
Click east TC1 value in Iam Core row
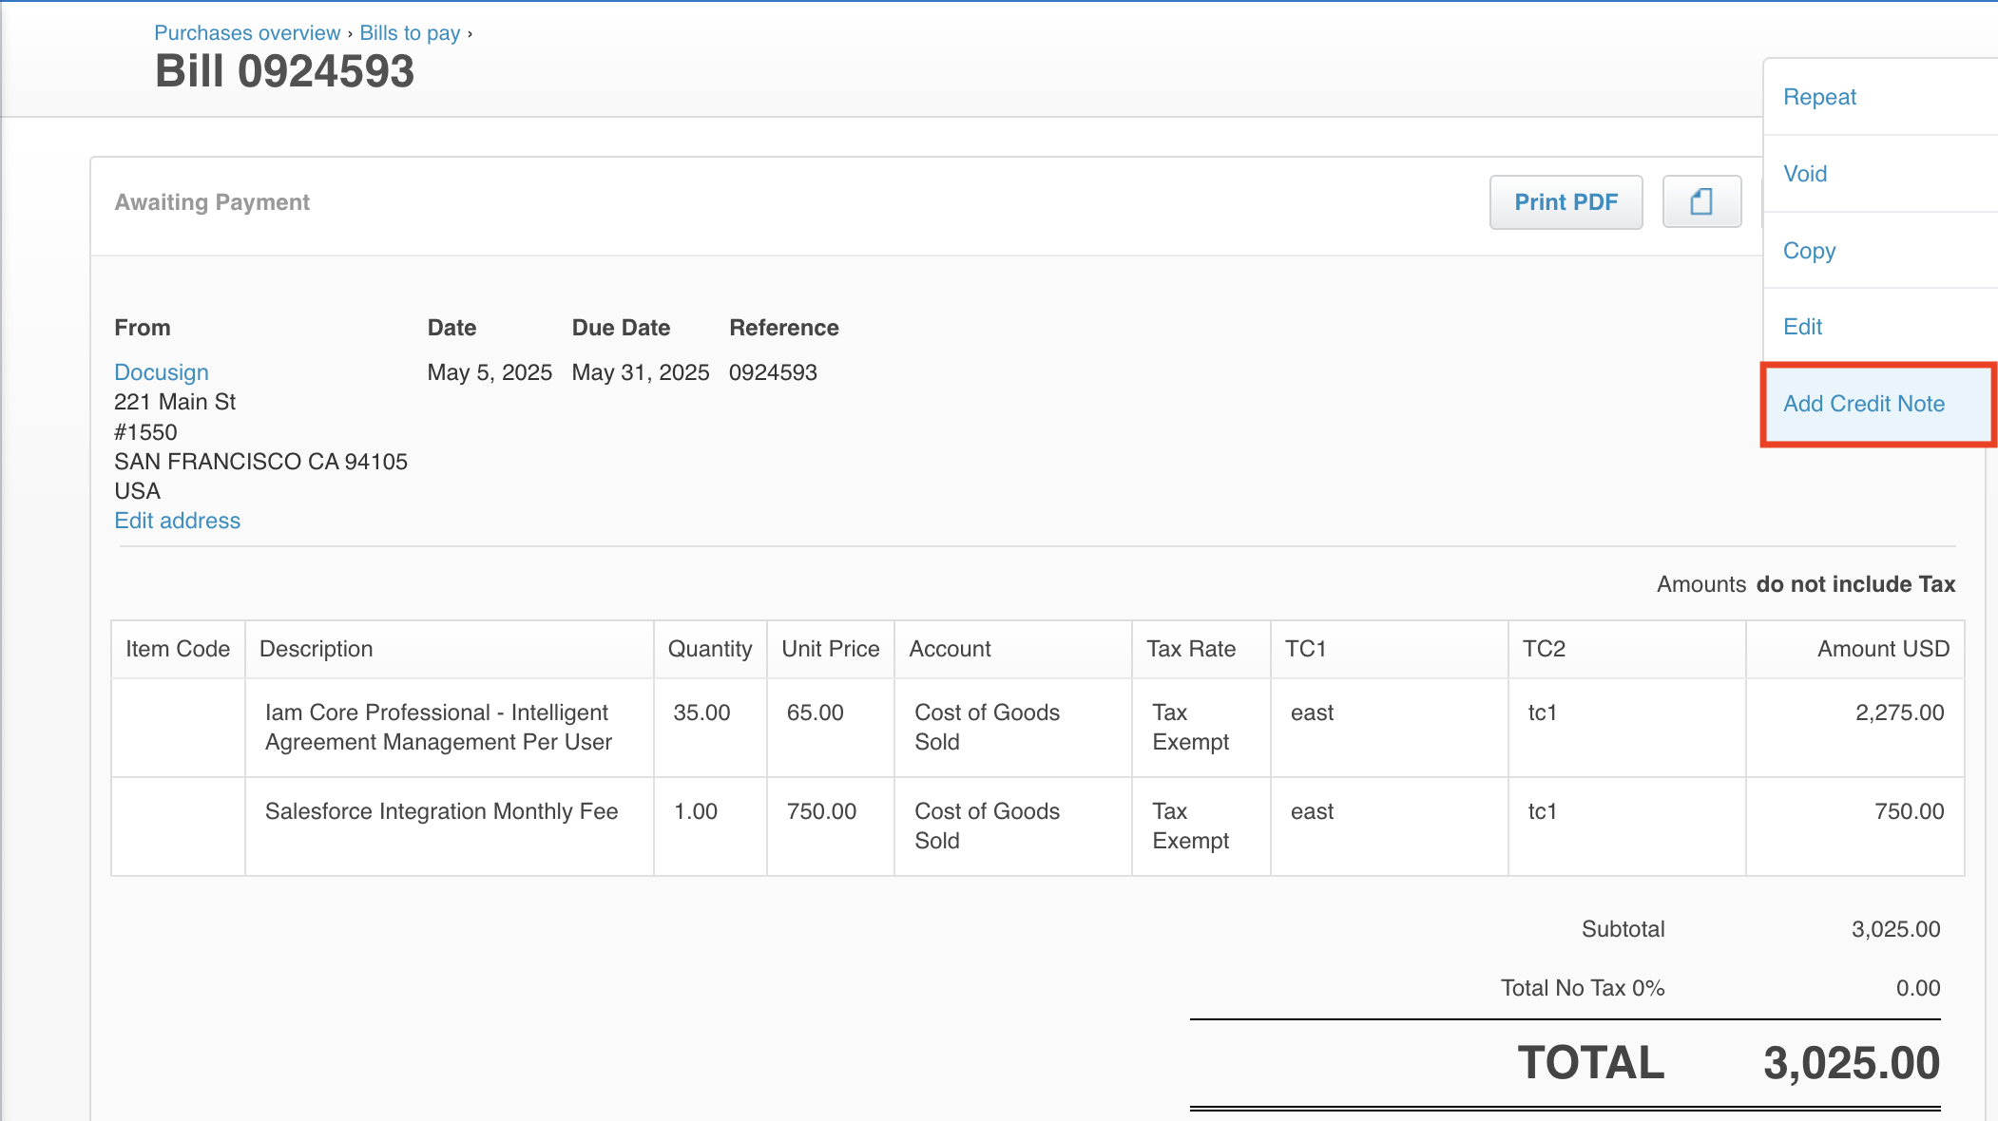pos(1390,728)
